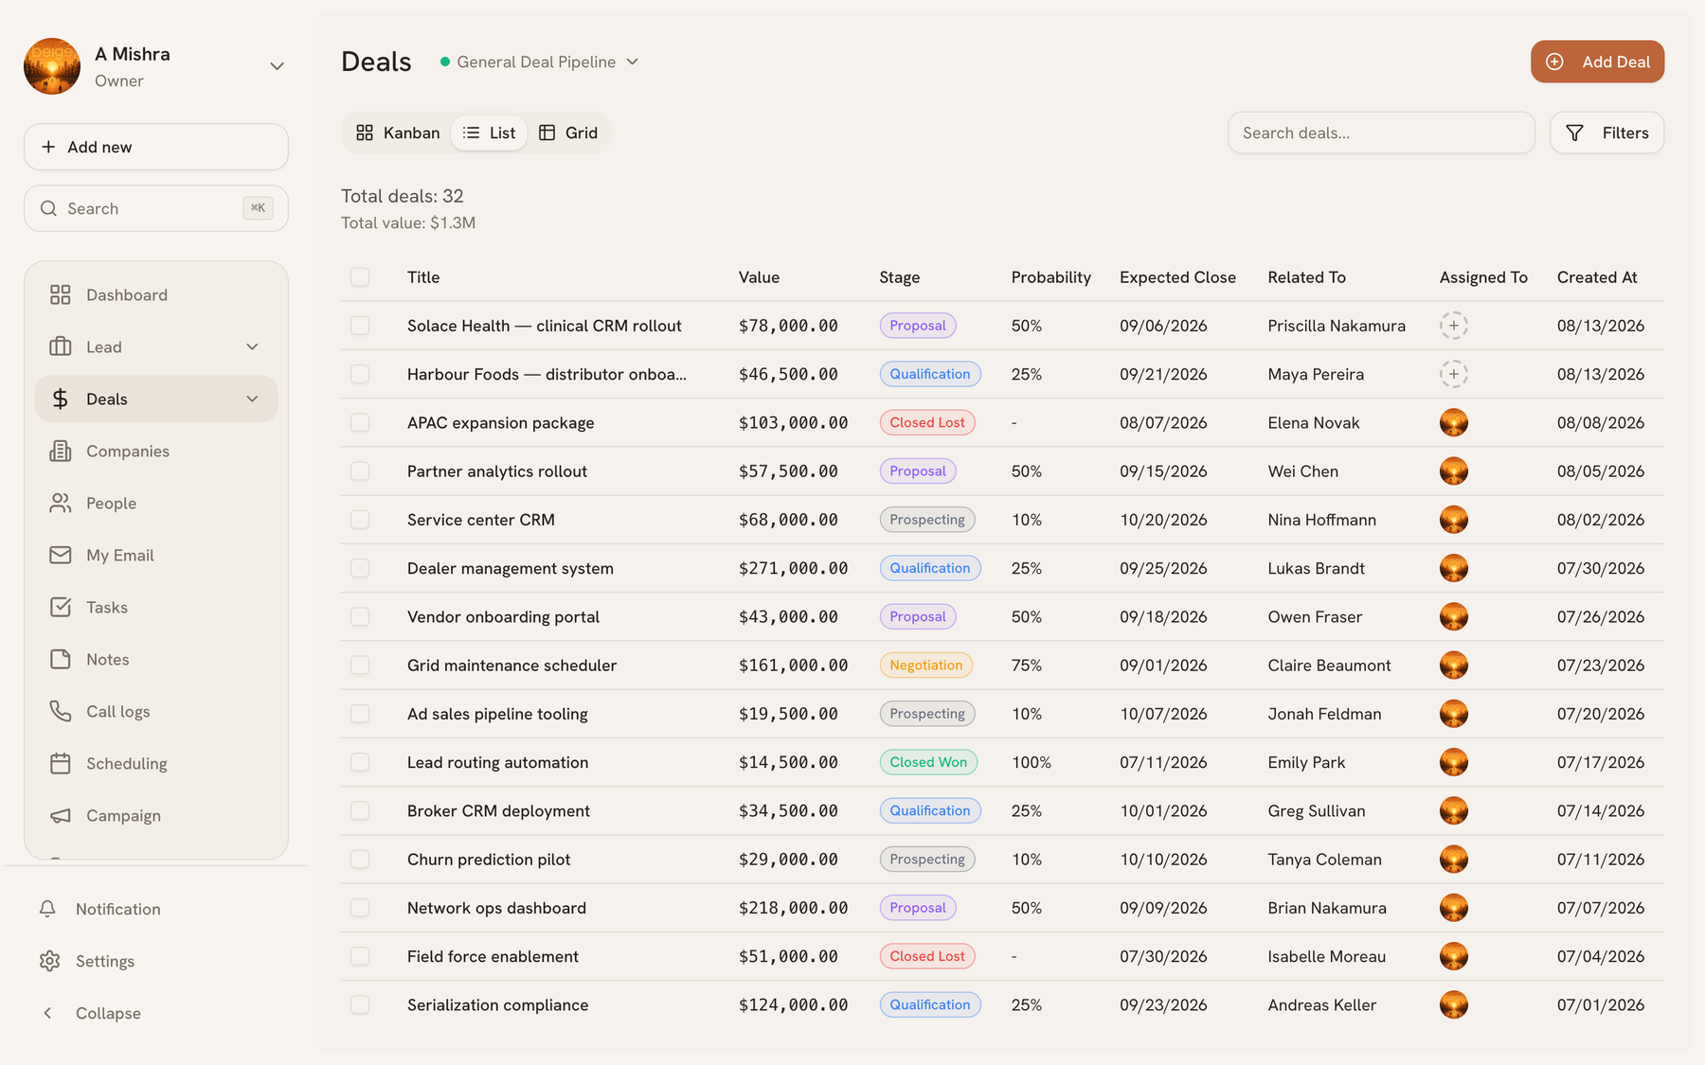The image size is (1705, 1065).
Task: Click the Collapse sidebar arrow icon
Action: click(x=47, y=1013)
